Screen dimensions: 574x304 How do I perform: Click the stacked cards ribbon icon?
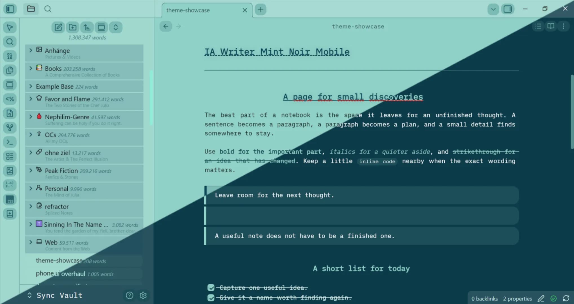[x=10, y=85]
